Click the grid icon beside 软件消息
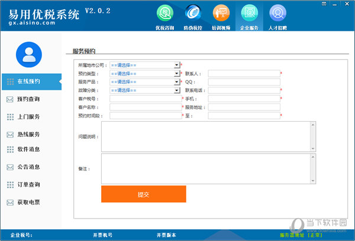The image size is (355, 241). [10, 149]
